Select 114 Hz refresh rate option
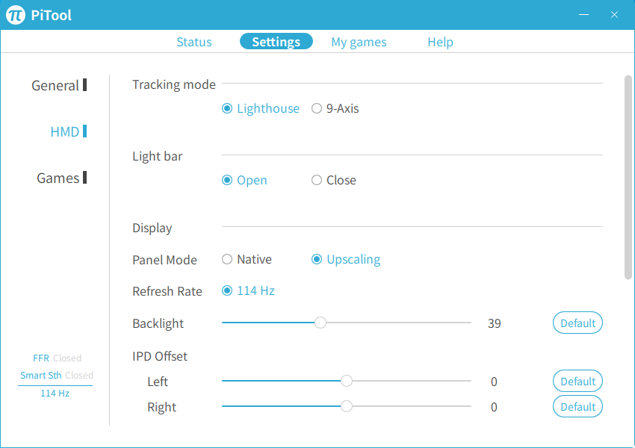The height and width of the screenshot is (448, 635). tap(248, 290)
